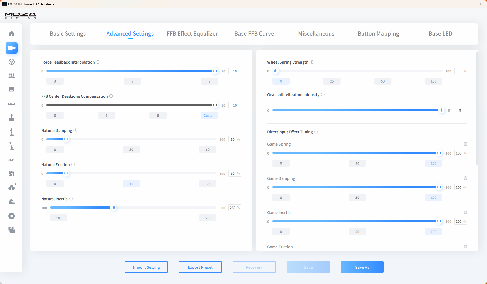Open the firmware update cloud icon
Image resolution: width=487 pixels, height=284 pixels.
coord(12,188)
